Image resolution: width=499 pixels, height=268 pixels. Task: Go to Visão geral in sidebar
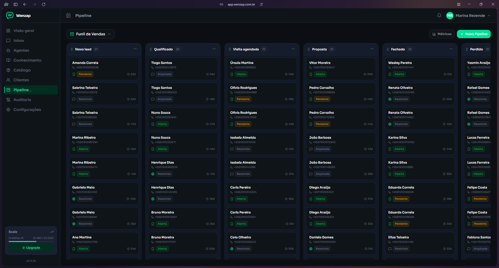31,31
